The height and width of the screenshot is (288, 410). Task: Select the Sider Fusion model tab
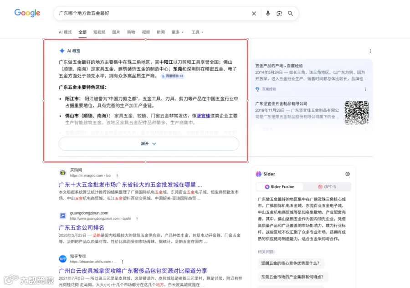(x=280, y=187)
